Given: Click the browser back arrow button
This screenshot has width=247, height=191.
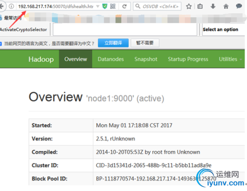Looking at the screenshot, I should (x=2, y=6).
